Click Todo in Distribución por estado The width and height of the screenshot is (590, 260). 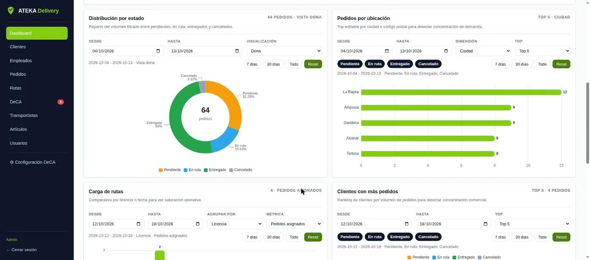point(294,64)
